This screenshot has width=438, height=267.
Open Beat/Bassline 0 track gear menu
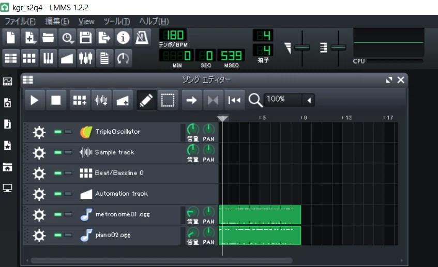39,174
